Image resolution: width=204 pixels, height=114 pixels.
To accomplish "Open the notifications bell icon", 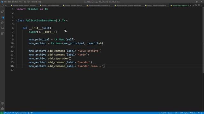I will coord(202,113).
